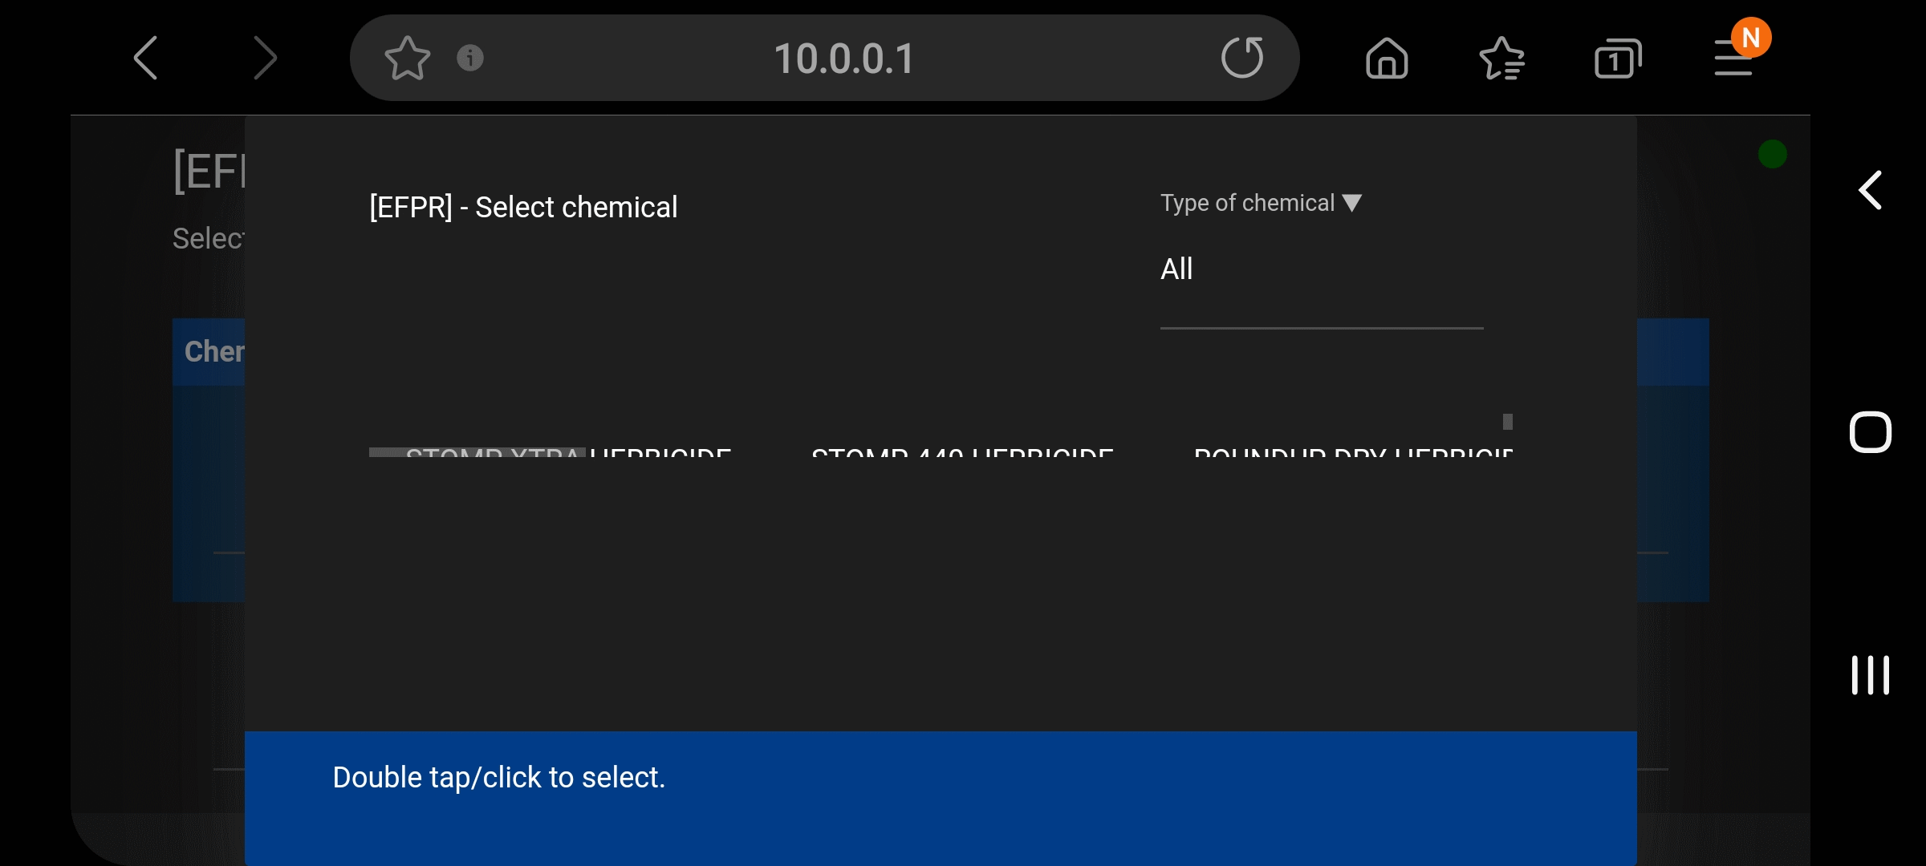Click the chemical list scrollbar handle
Image resolution: width=1926 pixels, height=866 pixels.
tap(1508, 422)
